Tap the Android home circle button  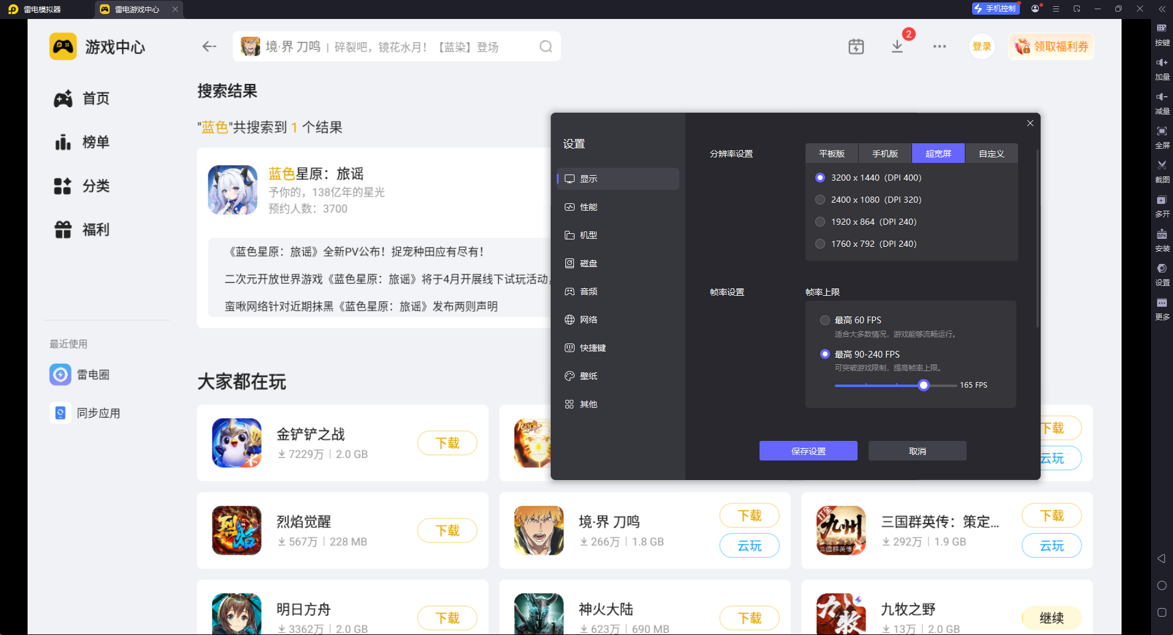(x=1161, y=585)
